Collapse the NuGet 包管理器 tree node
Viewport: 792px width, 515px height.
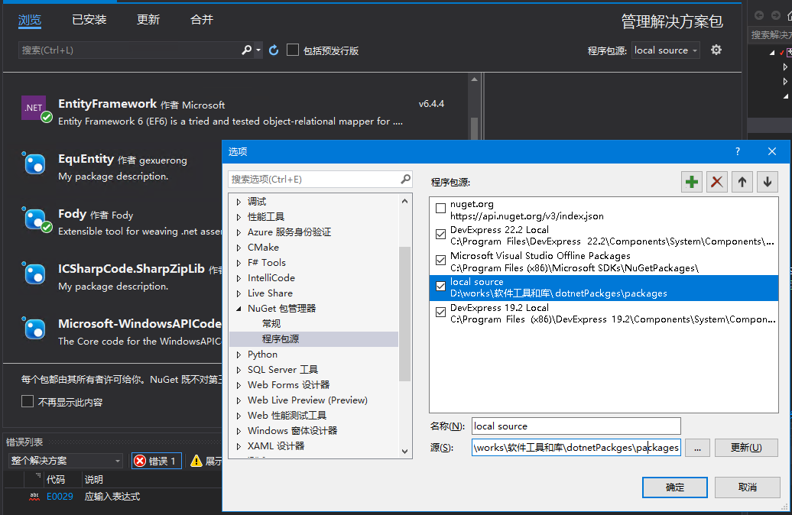pyautogui.click(x=239, y=309)
